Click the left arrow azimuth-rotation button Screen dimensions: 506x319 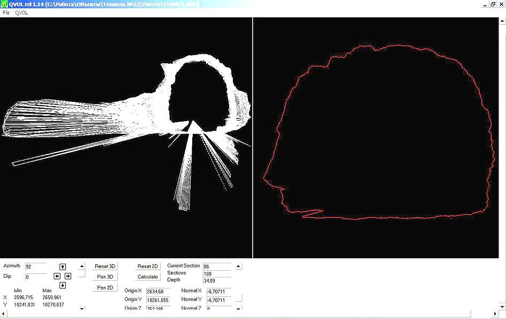[57, 276]
